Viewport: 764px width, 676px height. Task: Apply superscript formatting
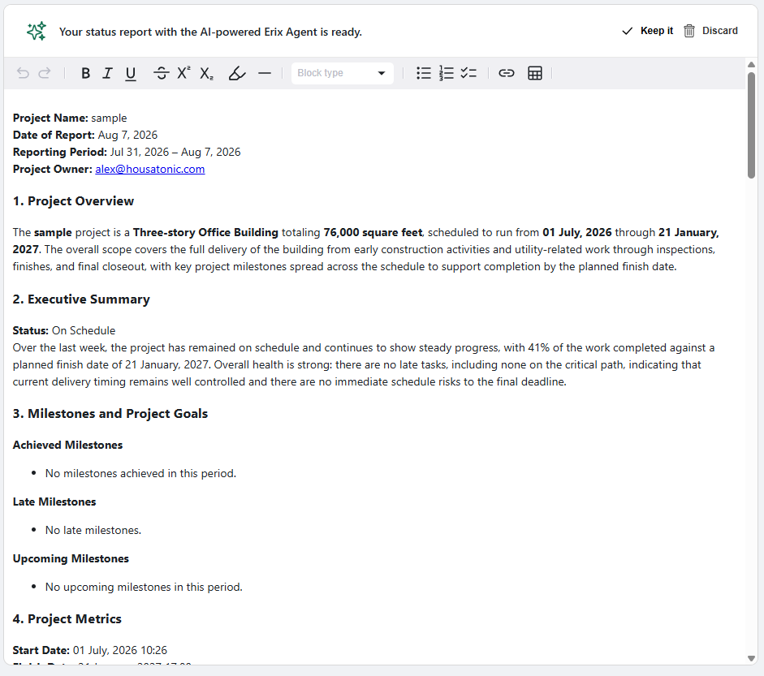point(183,73)
